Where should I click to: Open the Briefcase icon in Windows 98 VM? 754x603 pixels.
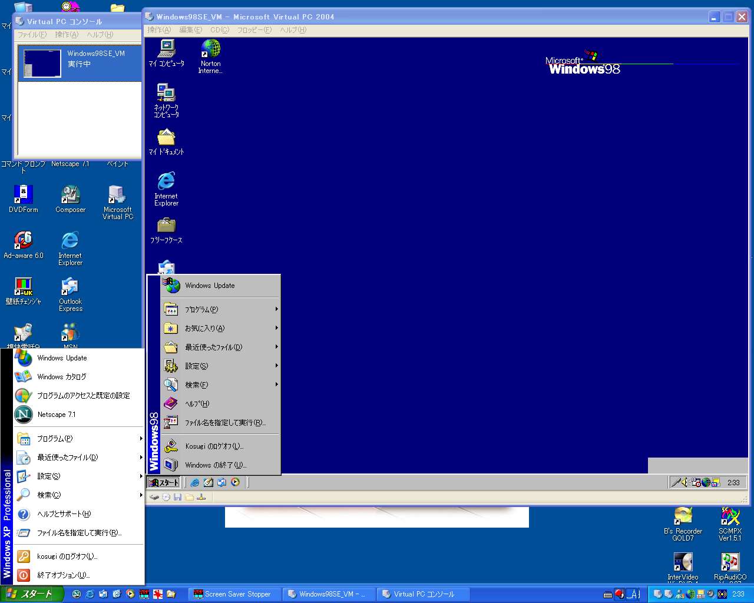click(x=167, y=230)
